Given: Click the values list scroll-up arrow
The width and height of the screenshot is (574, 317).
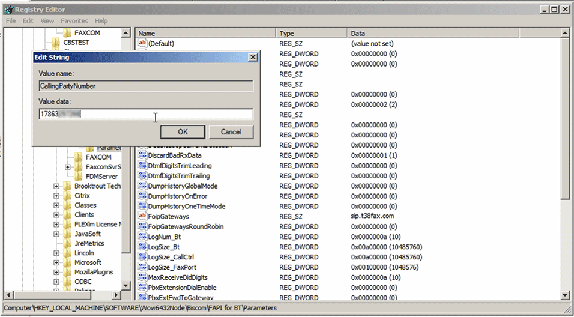Looking at the screenshot, I should (x=565, y=33).
